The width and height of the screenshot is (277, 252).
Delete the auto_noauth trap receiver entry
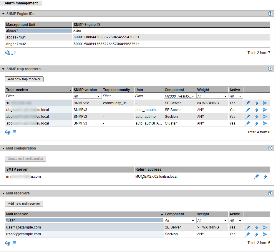click(256, 110)
